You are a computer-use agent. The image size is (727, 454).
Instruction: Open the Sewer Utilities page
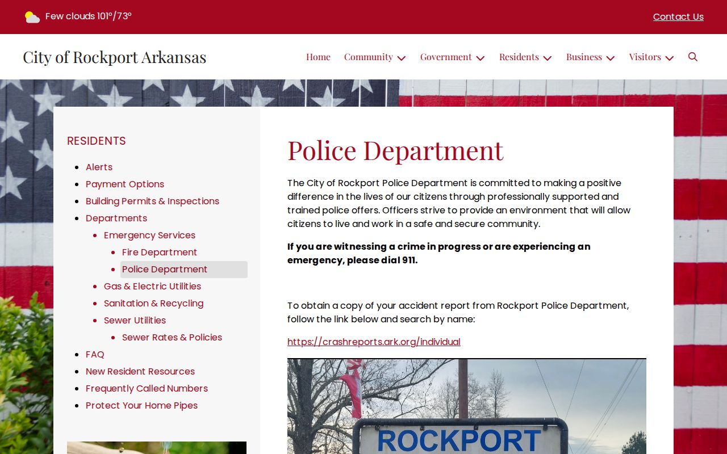point(135,320)
